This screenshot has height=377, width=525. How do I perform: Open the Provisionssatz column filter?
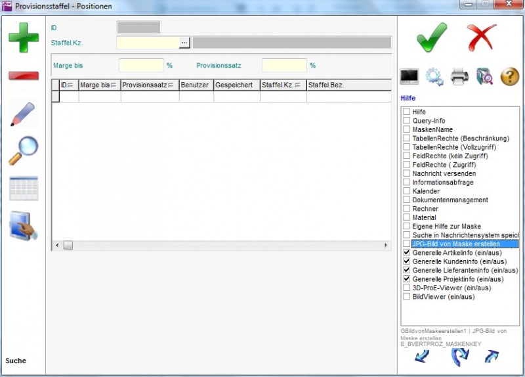[x=171, y=85]
